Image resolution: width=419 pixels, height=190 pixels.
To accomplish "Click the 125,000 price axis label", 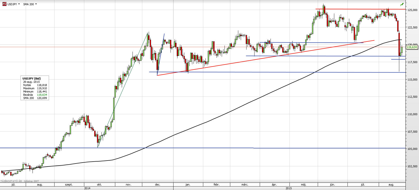I will (x=412, y=10).
